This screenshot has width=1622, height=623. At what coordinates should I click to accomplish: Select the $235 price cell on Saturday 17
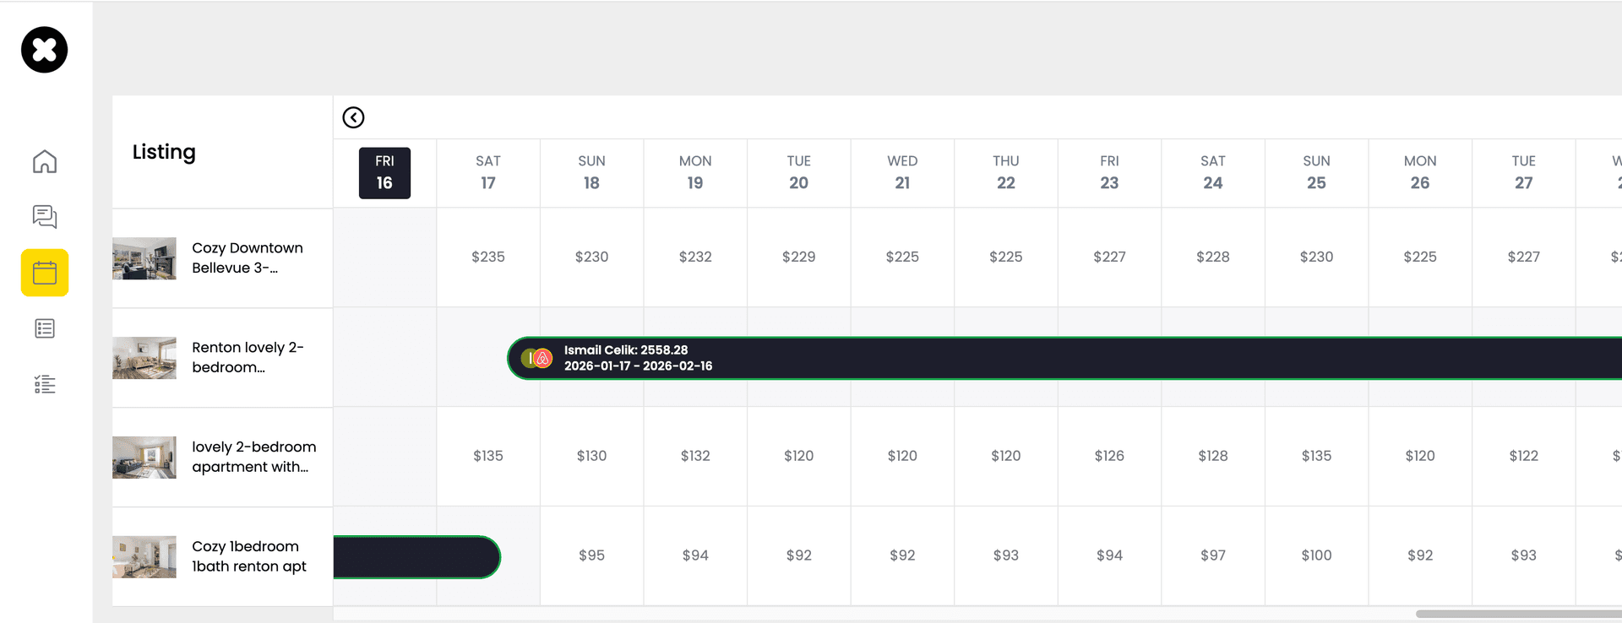488,257
